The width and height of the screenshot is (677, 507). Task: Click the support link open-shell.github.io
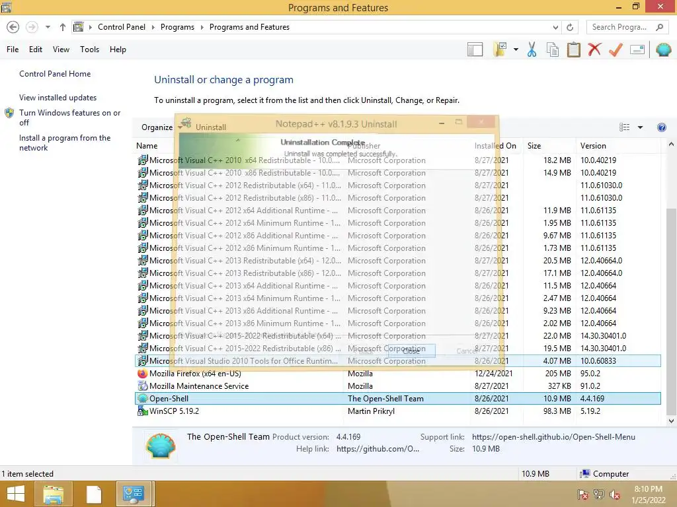(553, 437)
